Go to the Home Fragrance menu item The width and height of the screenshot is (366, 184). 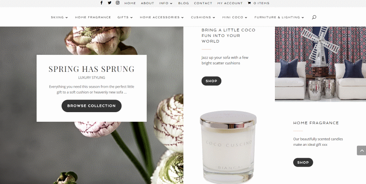93,17
